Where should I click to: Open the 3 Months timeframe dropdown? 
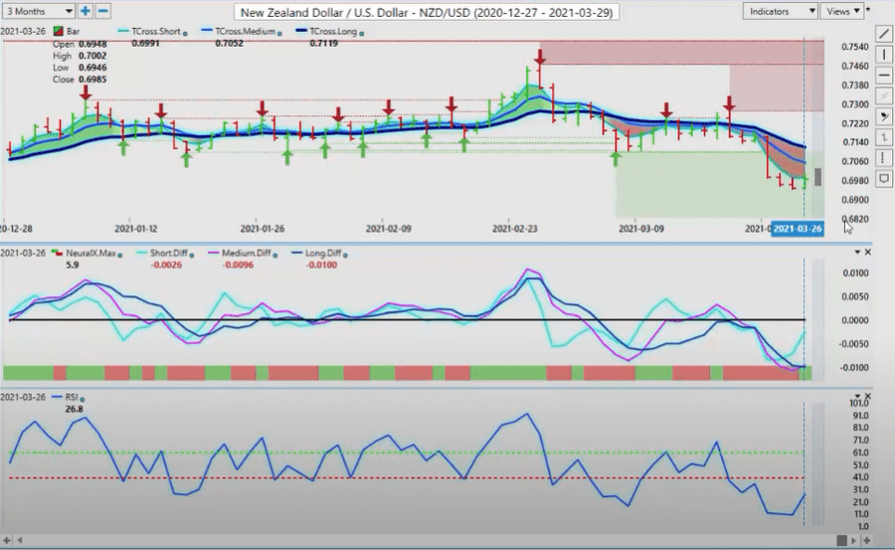(38, 11)
